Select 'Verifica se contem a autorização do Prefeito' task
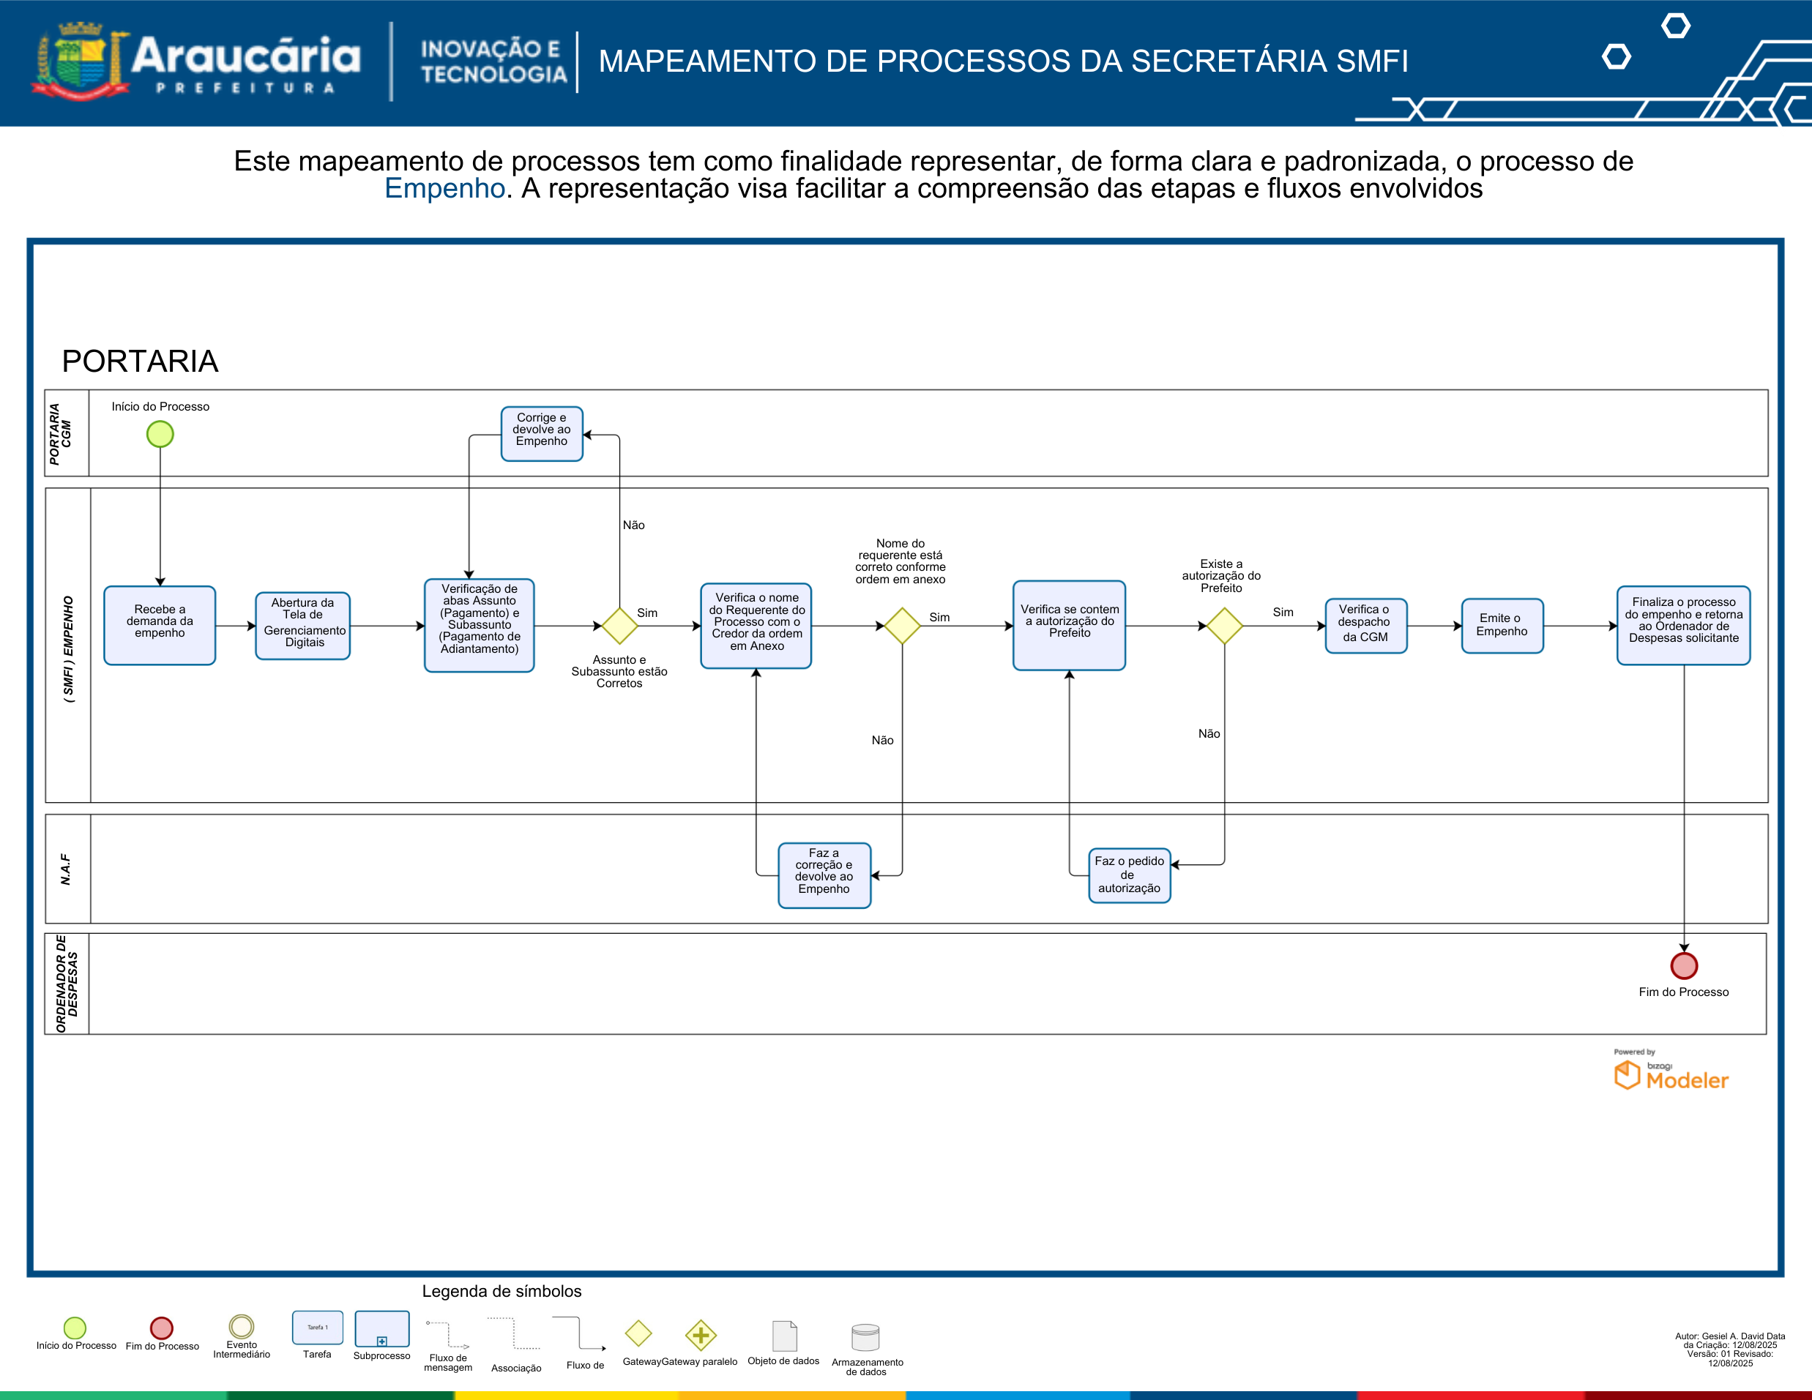Screen dimensions: 1812x1400 pos(1069,626)
